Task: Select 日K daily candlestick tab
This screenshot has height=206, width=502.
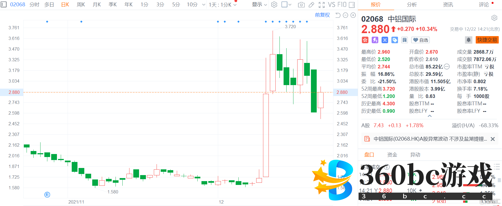Action: tap(65, 5)
